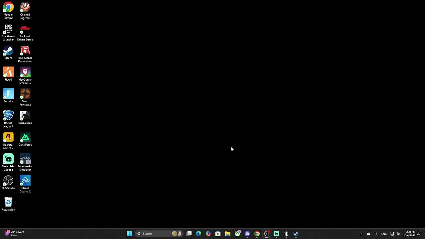Screen dimensions: 425x239
Task: Select RISK Global Domination desktop icon
Action: [x=25, y=54]
